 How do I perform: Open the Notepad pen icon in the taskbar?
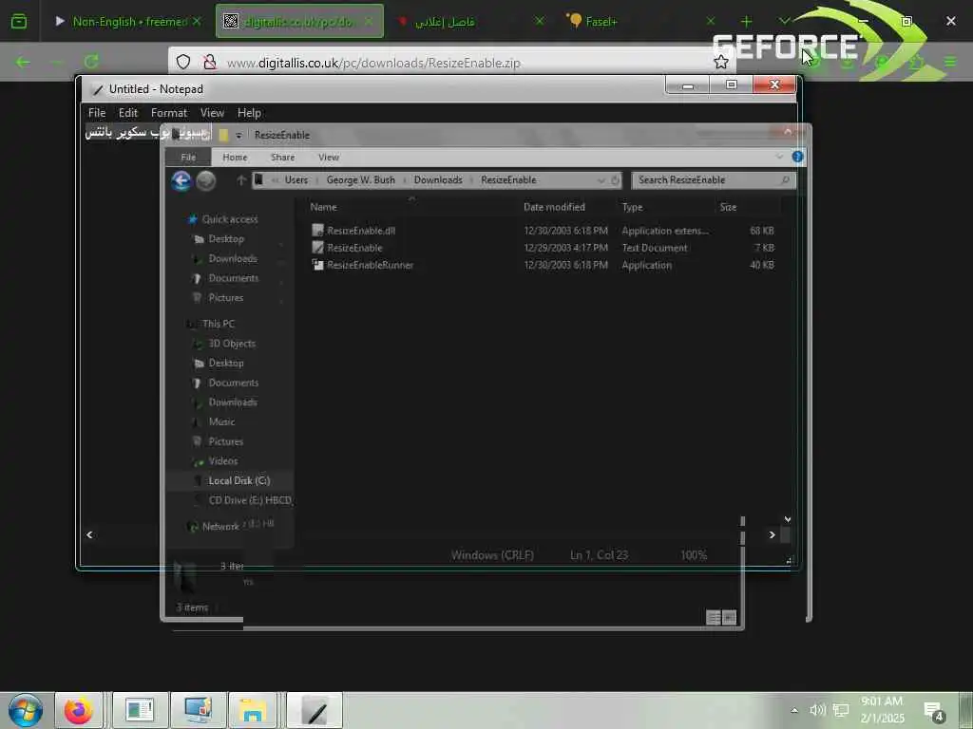tap(315, 710)
